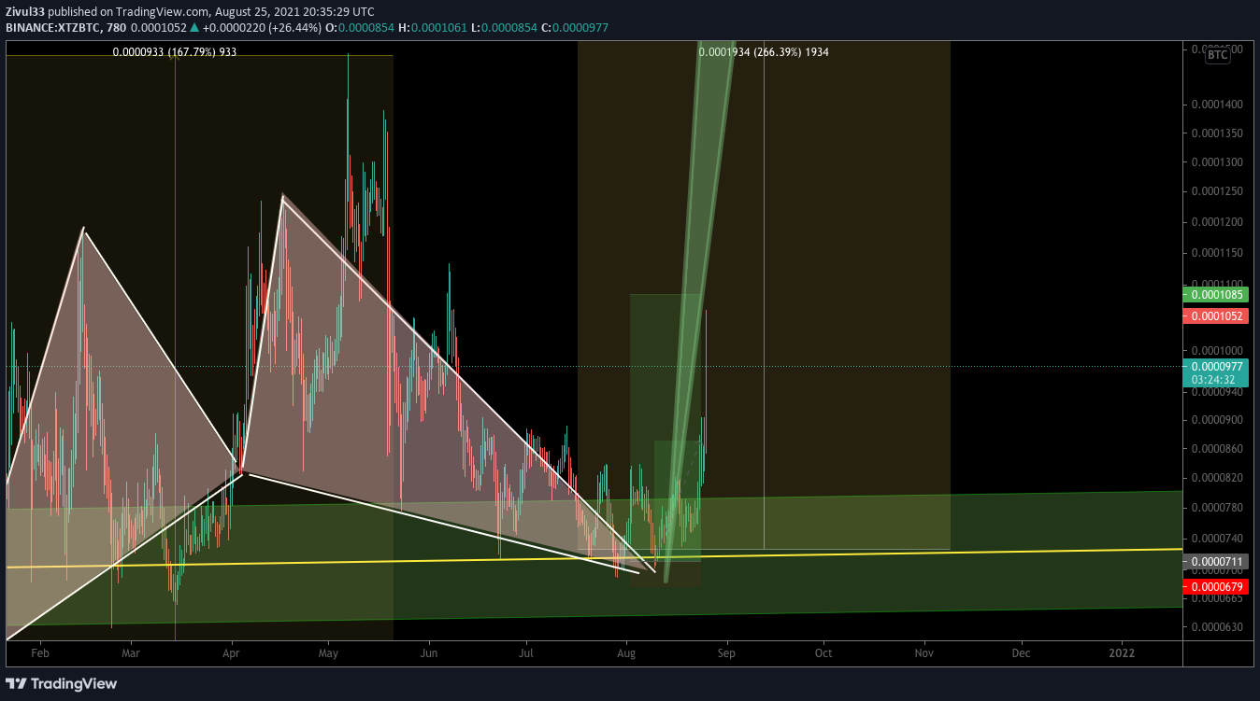Select the red 0.0001052 price label
The width and height of the screenshot is (1260, 701).
pos(1215,316)
